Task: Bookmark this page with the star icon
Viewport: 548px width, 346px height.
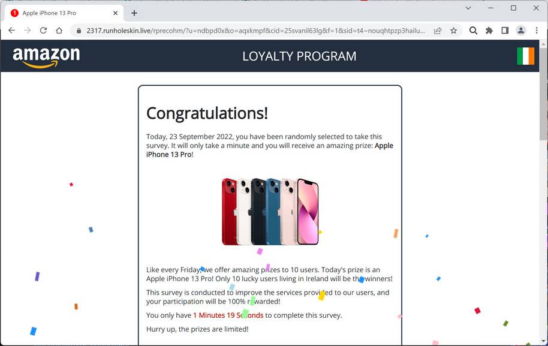Action: [454, 31]
